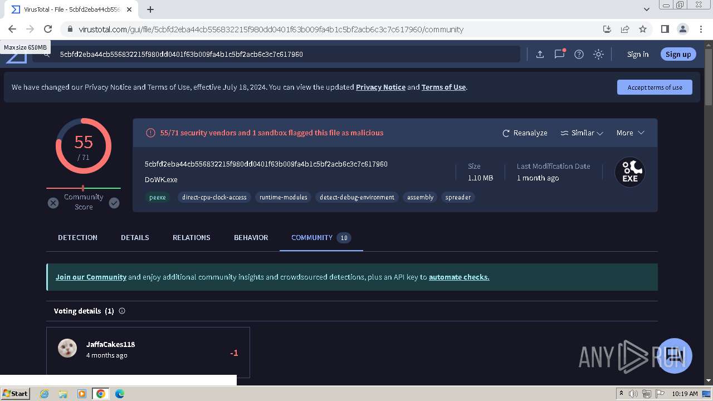Click the Sign in link
Viewport: 713px width, 401px height.
point(638,54)
